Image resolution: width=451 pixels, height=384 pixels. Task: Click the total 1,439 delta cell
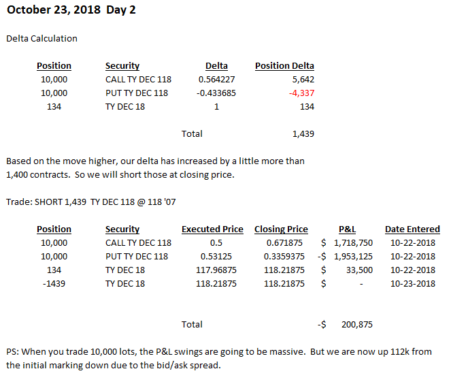click(x=303, y=133)
